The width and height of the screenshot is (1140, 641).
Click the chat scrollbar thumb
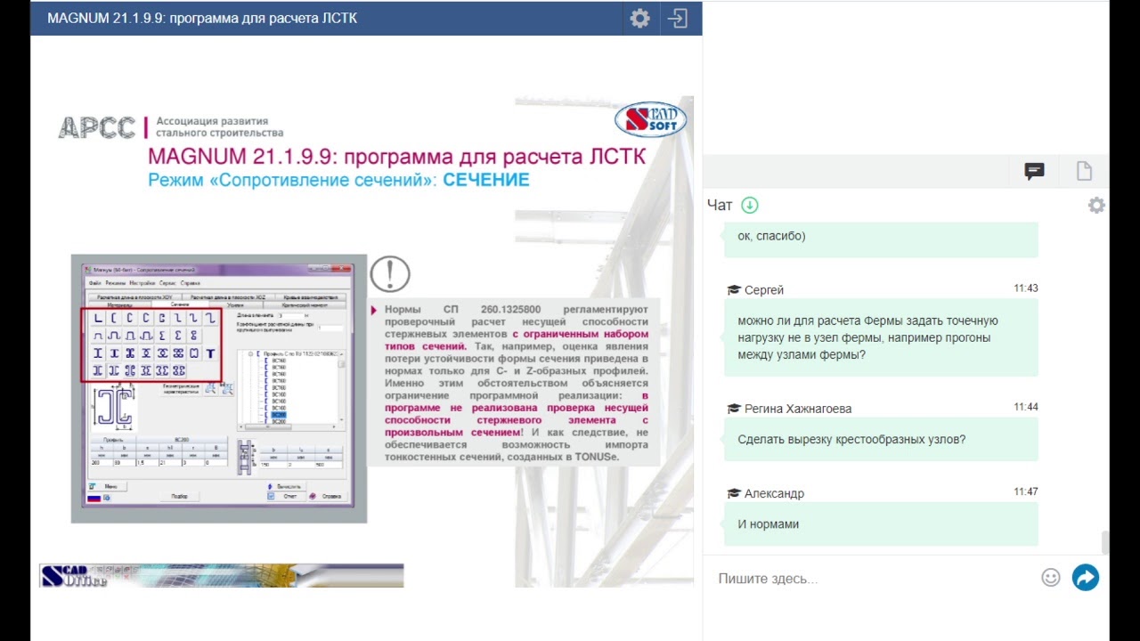[x=1105, y=541]
